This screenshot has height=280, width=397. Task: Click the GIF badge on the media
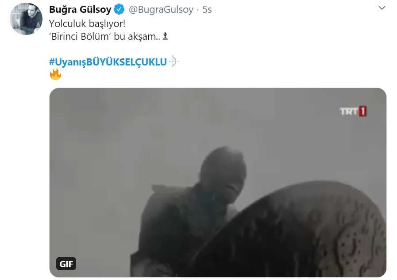click(x=66, y=264)
